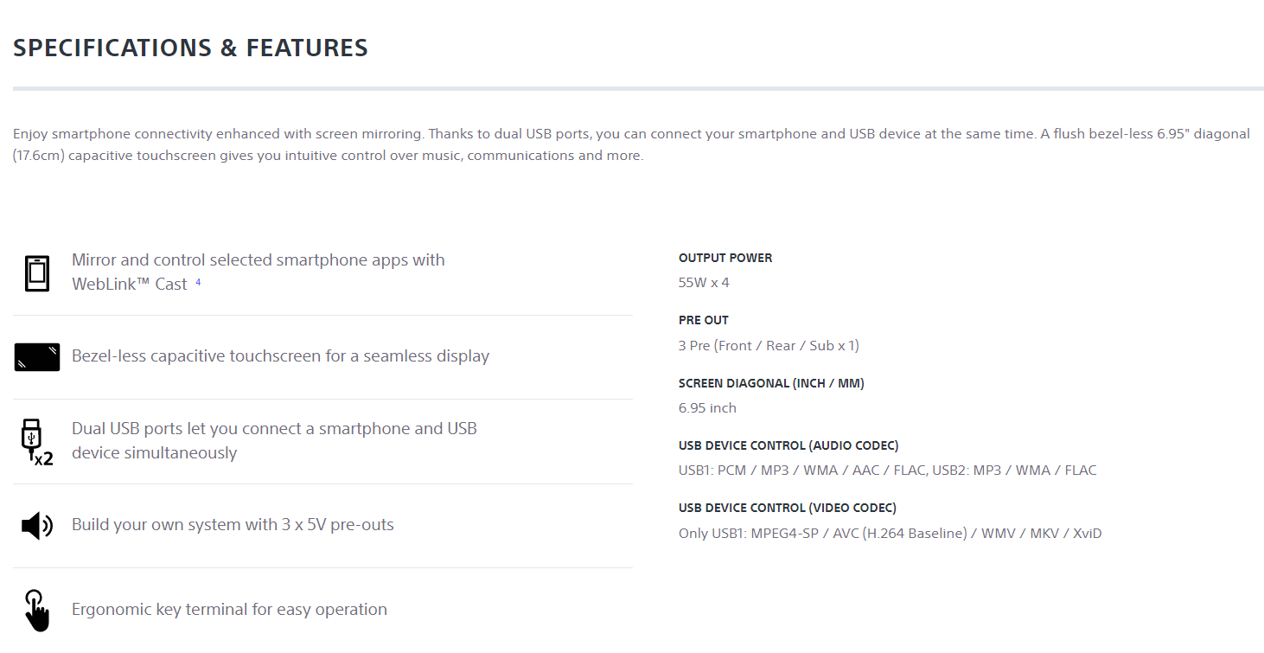Click the intro paragraph about smartphone connectivity

coord(631,144)
